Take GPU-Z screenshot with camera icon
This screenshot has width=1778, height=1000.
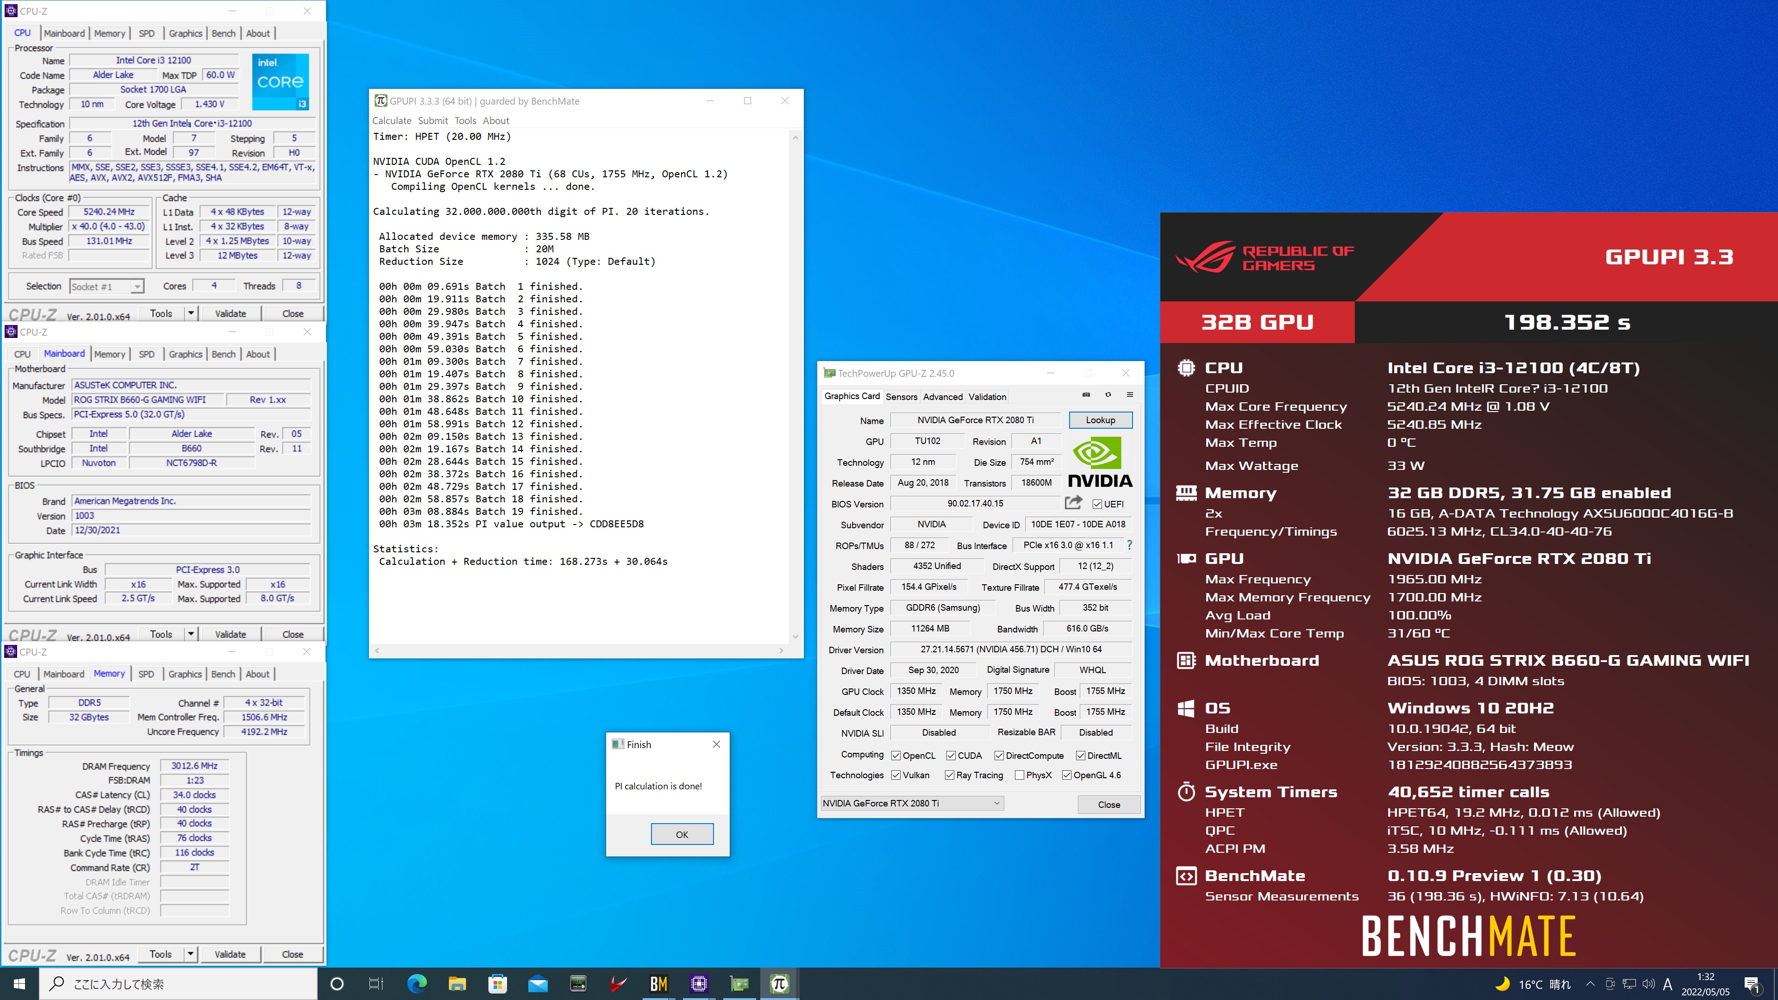[1086, 395]
